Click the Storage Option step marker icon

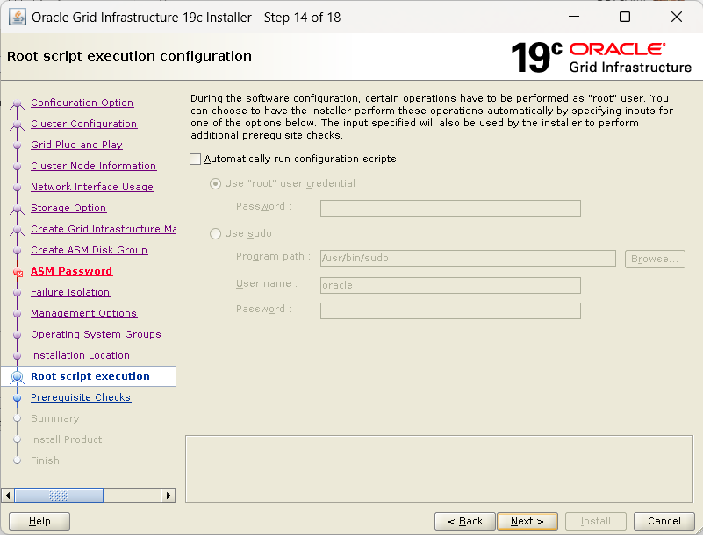17,209
